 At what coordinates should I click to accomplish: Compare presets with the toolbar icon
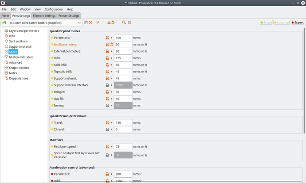[129, 23]
